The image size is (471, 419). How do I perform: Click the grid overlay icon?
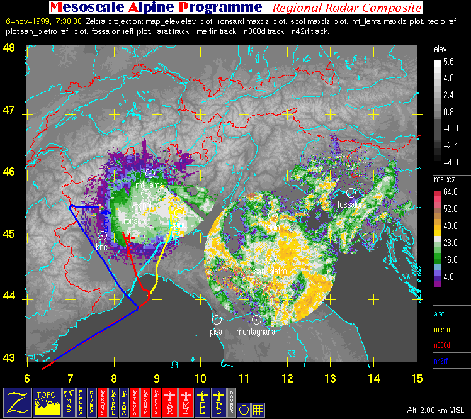click(x=258, y=410)
